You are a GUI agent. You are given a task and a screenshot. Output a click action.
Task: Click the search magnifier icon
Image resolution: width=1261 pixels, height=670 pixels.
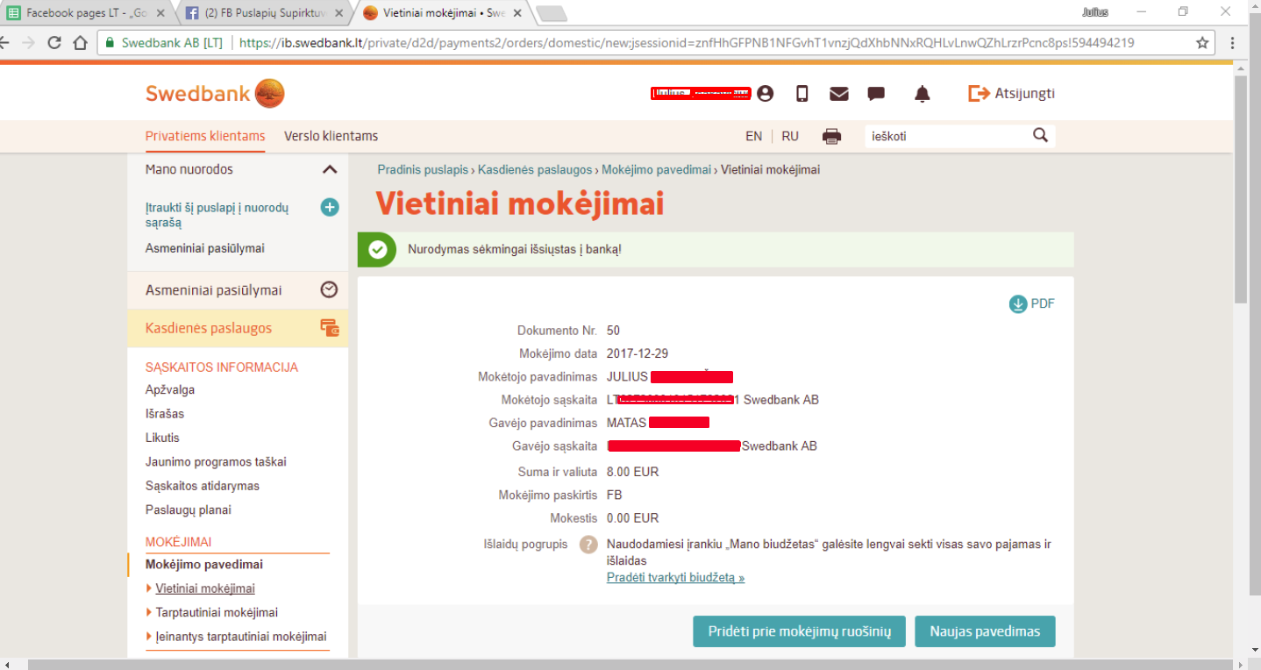click(x=1041, y=135)
